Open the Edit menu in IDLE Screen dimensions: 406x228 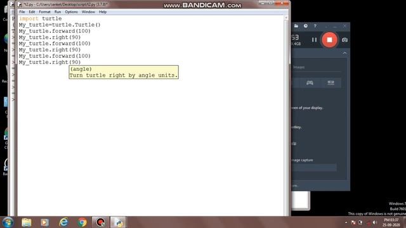[32, 12]
